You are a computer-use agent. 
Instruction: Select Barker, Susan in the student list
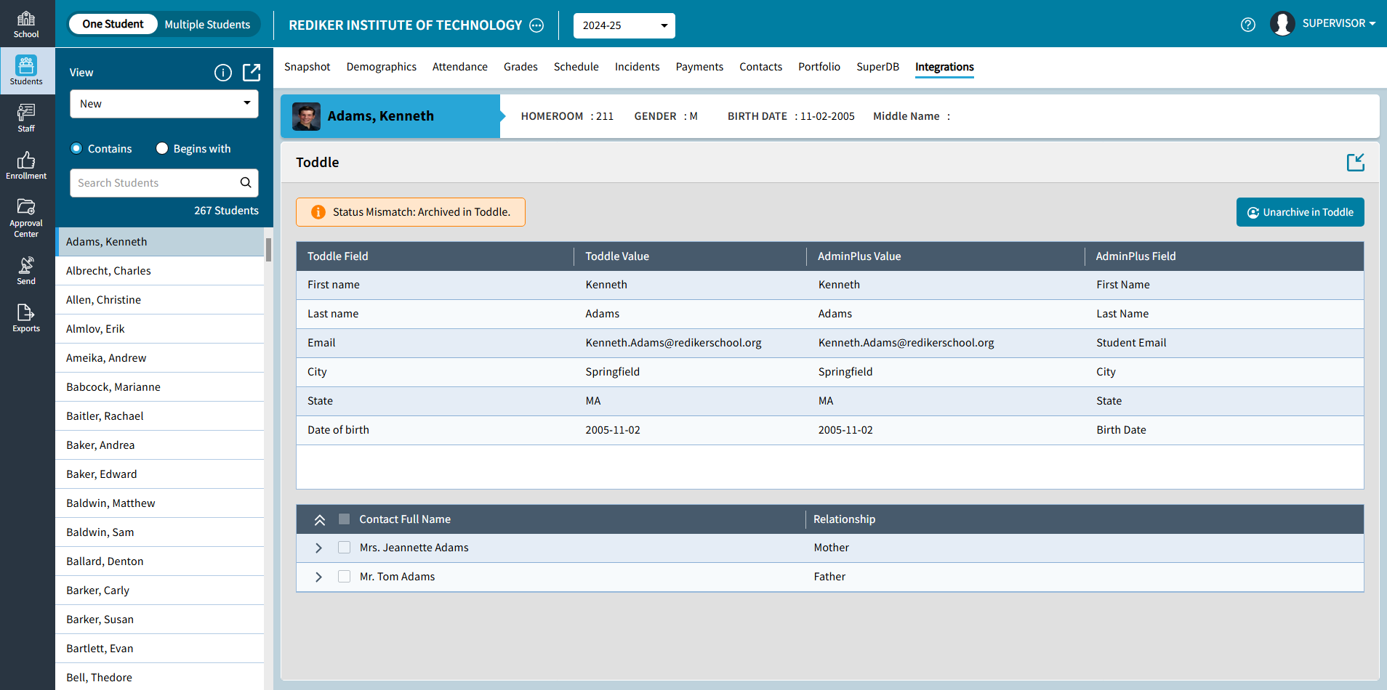point(160,620)
